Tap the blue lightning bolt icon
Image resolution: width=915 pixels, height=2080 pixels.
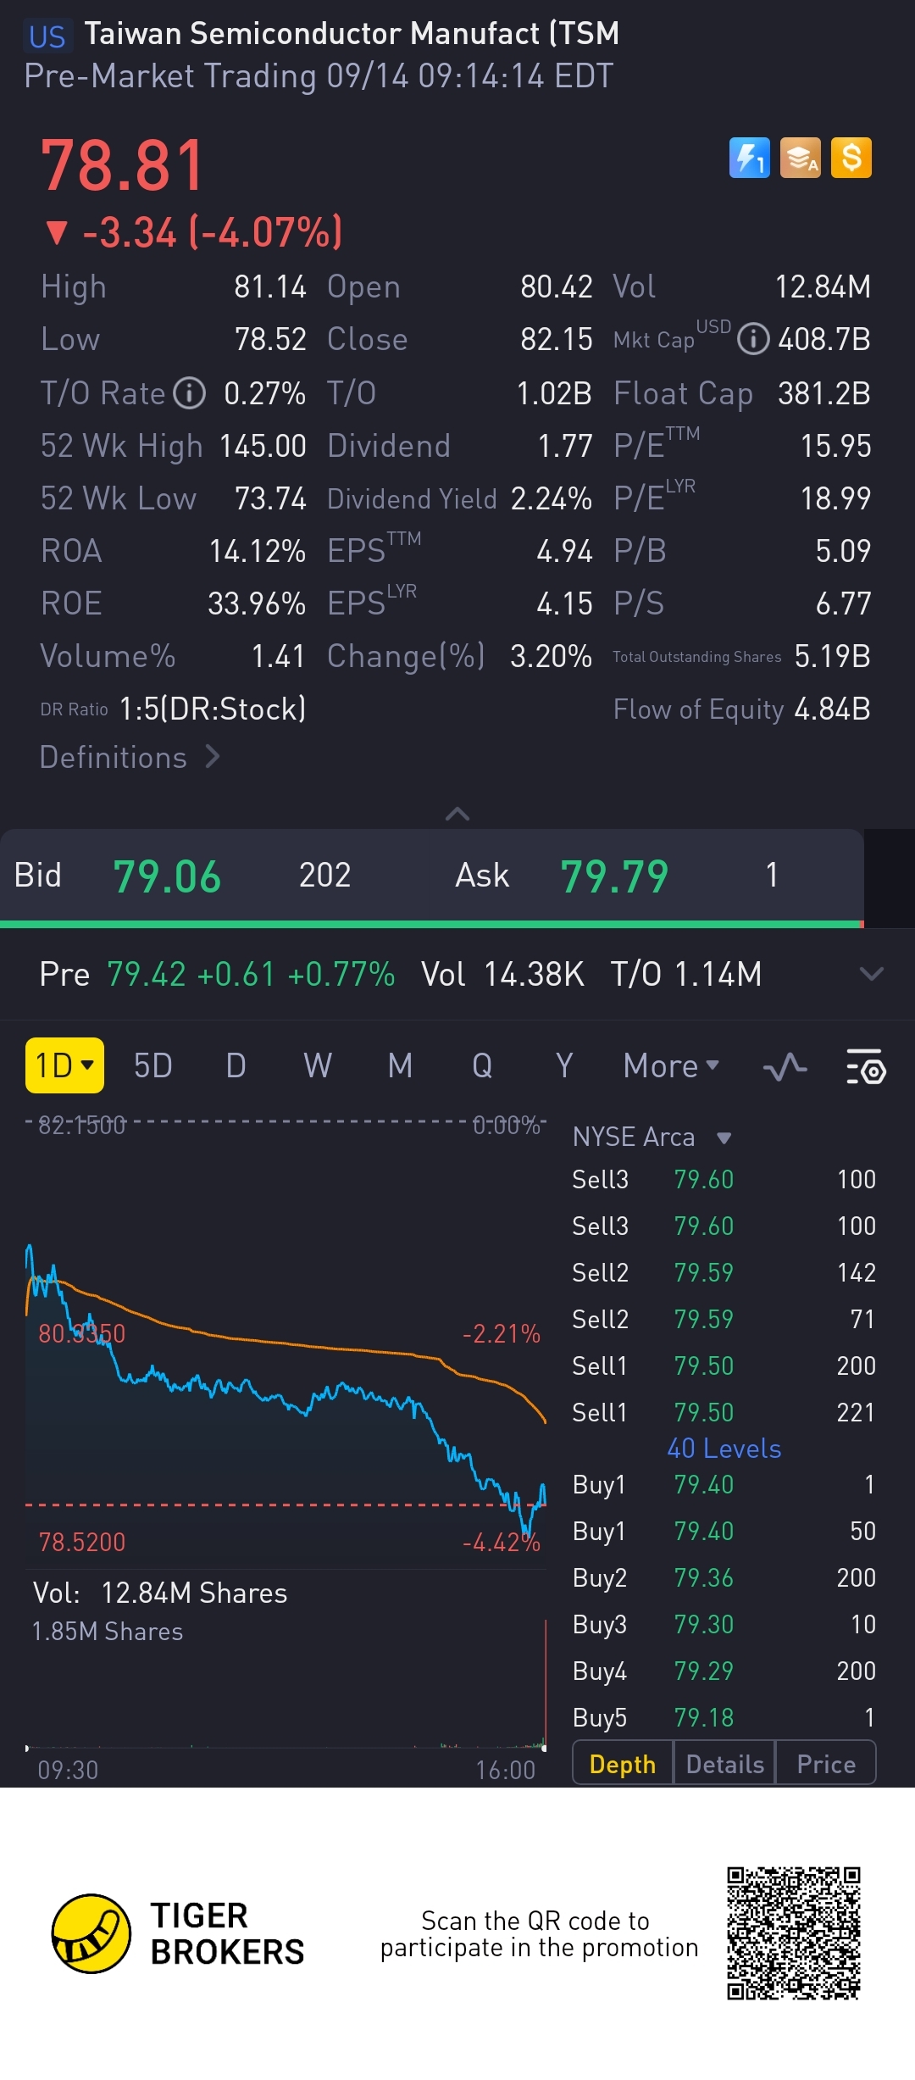point(749,158)
